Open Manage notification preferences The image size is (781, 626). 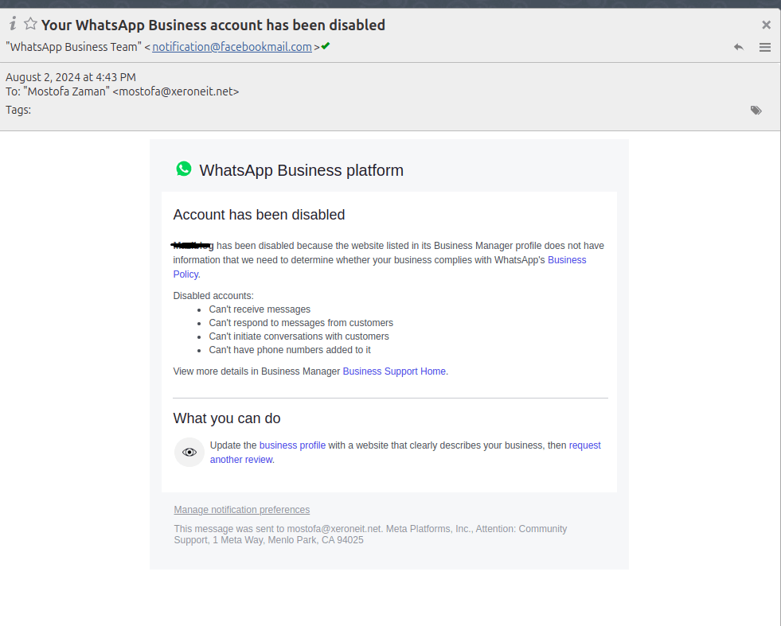[242, 510]
